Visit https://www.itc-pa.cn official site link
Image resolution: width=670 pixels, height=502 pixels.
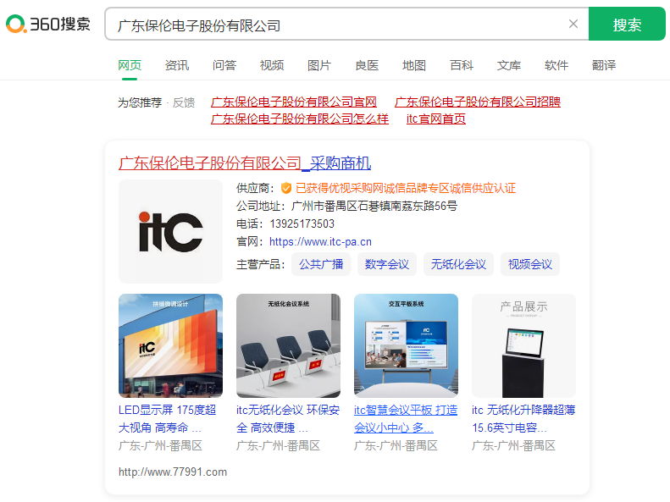(320, 241)
